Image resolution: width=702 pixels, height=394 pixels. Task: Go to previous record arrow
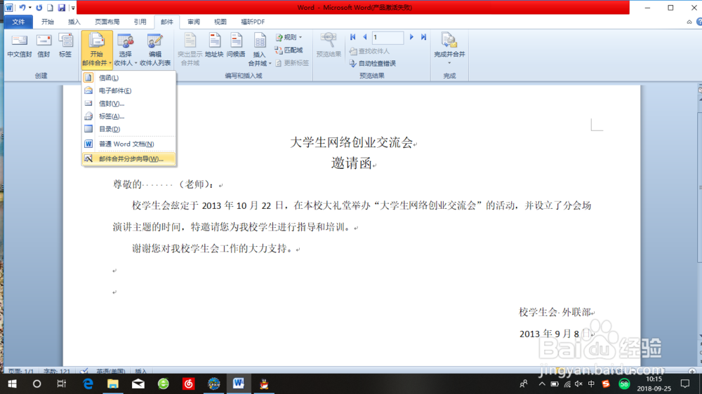coord(365,37)
